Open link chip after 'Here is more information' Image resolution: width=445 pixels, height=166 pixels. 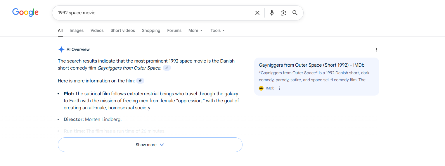click(140, 81)
